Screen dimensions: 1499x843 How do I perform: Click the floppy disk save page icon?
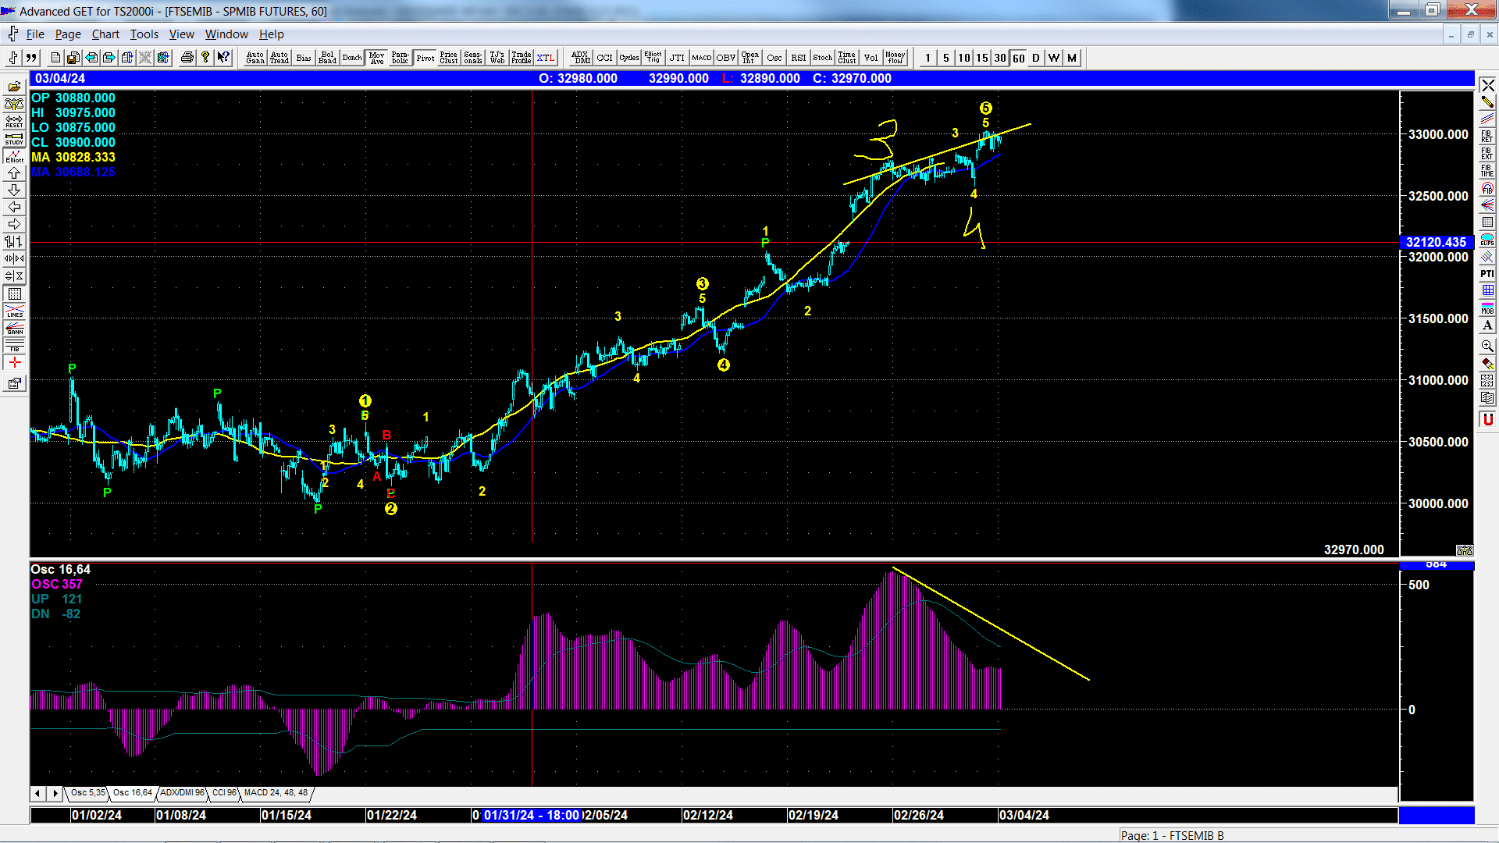click(x=73, y=58)
